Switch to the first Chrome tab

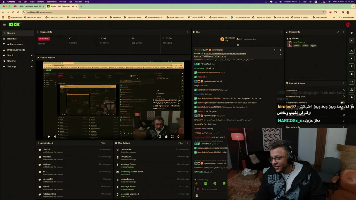pos(29,6)
